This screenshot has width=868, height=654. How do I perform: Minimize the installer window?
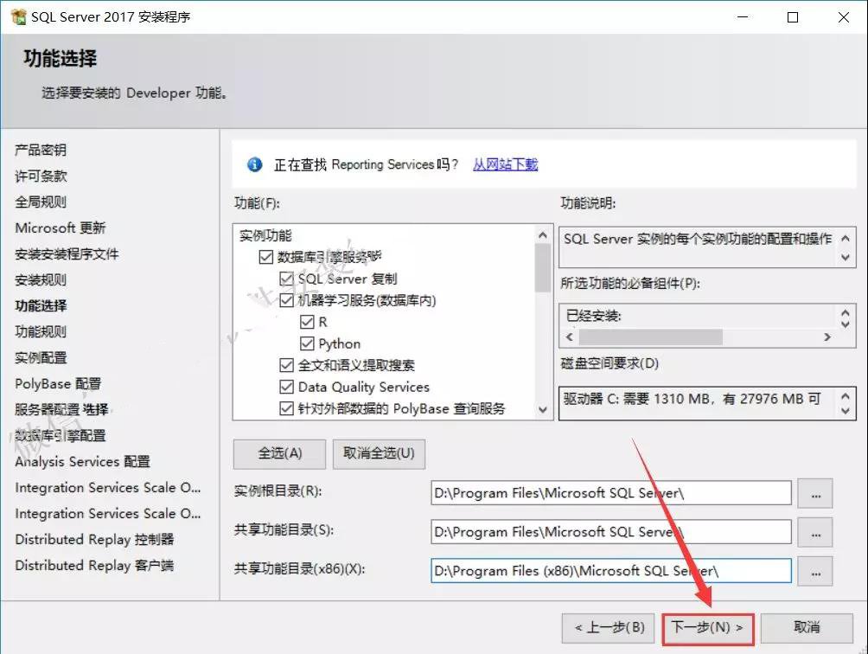(743, 17)
